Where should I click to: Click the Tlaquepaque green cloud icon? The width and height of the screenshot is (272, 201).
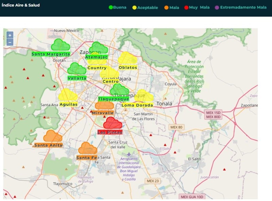click(119, 90)
